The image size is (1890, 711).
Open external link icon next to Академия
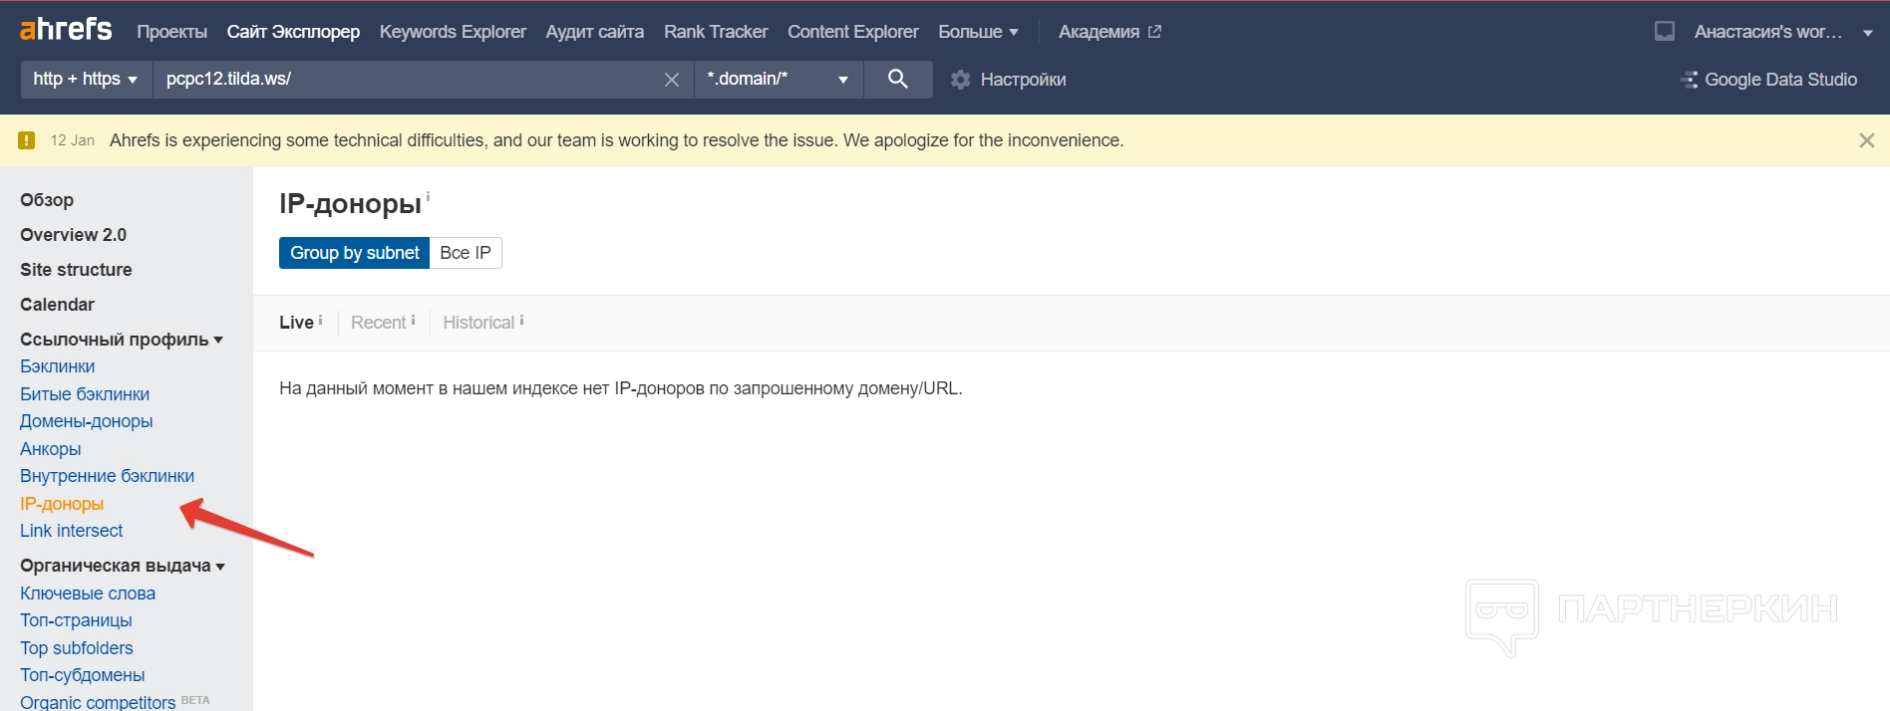(1154, 31)
